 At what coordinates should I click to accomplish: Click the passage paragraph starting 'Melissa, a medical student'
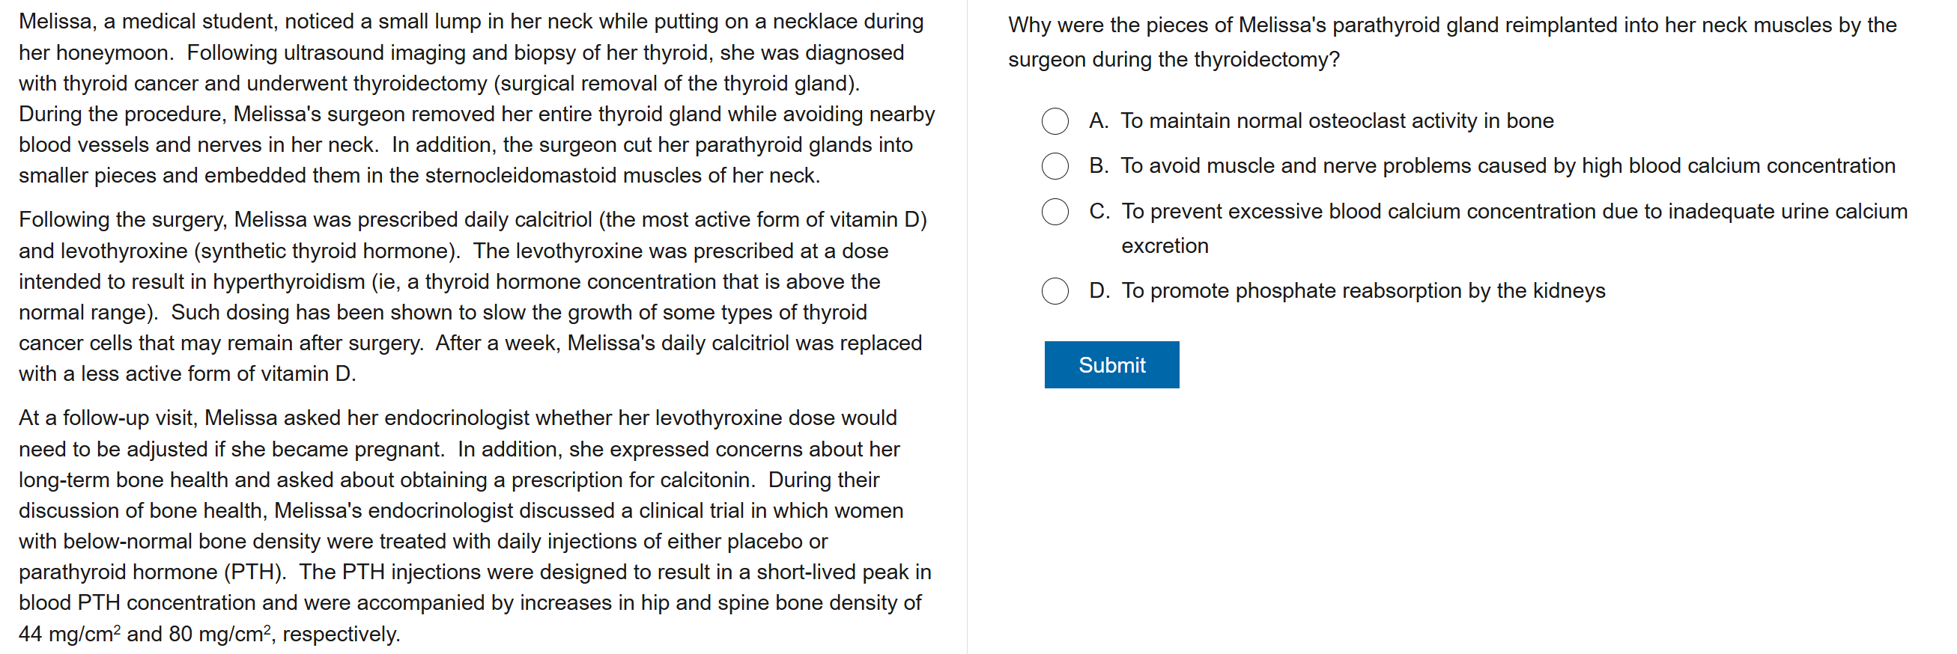pyautogui.click(x=476, y=99)
